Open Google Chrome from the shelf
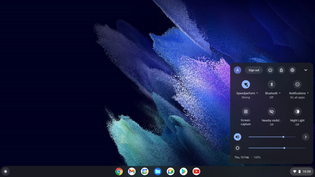315x177 pixels. click(119, 172)
